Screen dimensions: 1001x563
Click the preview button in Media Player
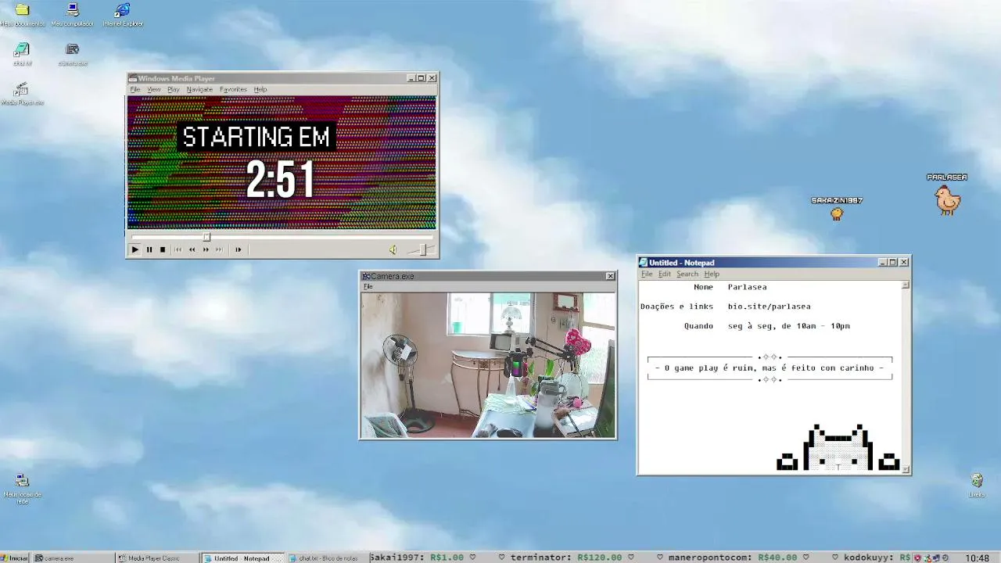(238, 249)
